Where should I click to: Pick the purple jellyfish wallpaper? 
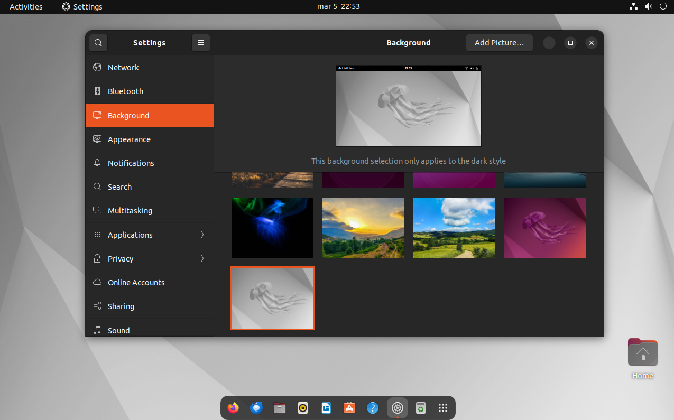tap(544, 228)
